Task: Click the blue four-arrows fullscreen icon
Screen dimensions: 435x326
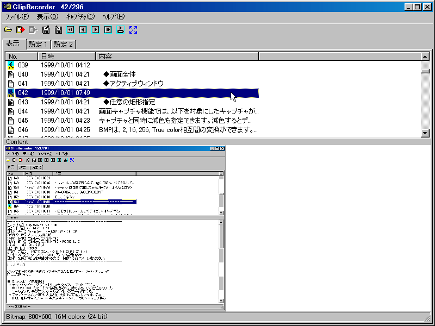Action: [x=133, y=30]
